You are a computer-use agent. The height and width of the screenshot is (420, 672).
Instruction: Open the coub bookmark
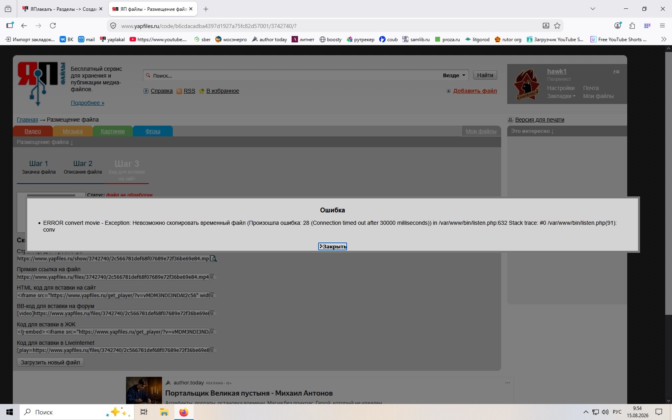(x=388, y=39)
